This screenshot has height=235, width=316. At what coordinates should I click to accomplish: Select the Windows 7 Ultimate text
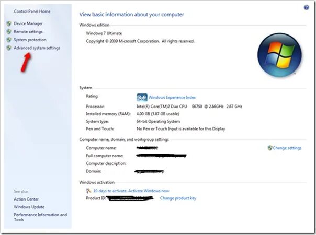coord(104,33)
